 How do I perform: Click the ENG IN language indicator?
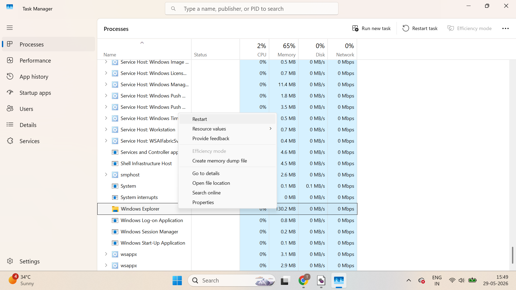coord(437,280)
